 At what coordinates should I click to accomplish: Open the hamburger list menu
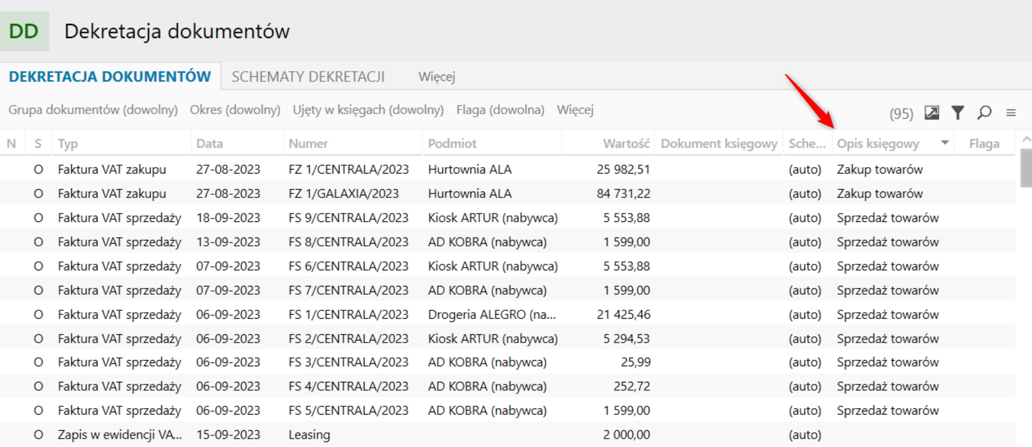coord(1011,113)
